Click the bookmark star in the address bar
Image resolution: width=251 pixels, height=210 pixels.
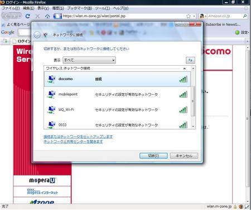pos(189,16)
